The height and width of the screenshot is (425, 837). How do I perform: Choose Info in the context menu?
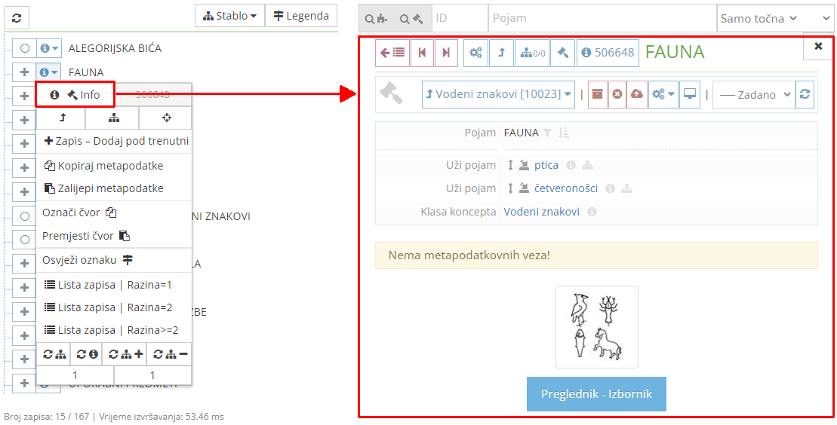pos(75,95)
